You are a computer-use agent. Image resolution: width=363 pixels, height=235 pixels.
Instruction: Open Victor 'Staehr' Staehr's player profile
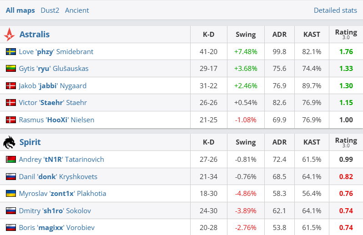pos(53,103)
